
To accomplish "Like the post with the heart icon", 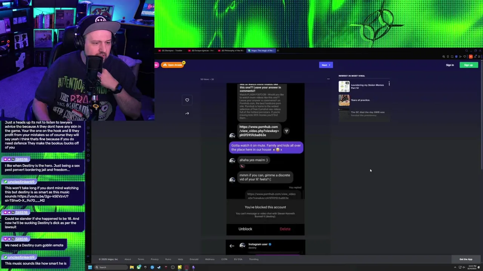I will (187, 100).
